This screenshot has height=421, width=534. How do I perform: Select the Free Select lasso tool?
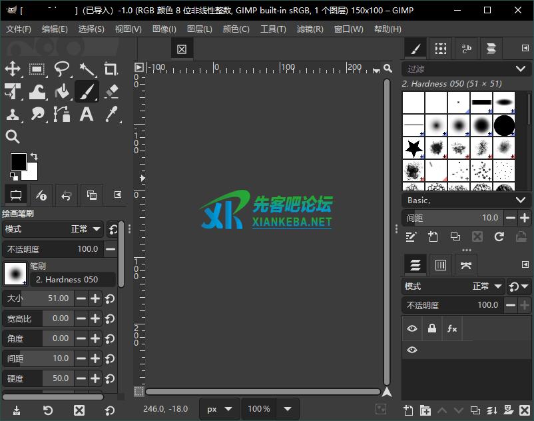coord(62,69)
